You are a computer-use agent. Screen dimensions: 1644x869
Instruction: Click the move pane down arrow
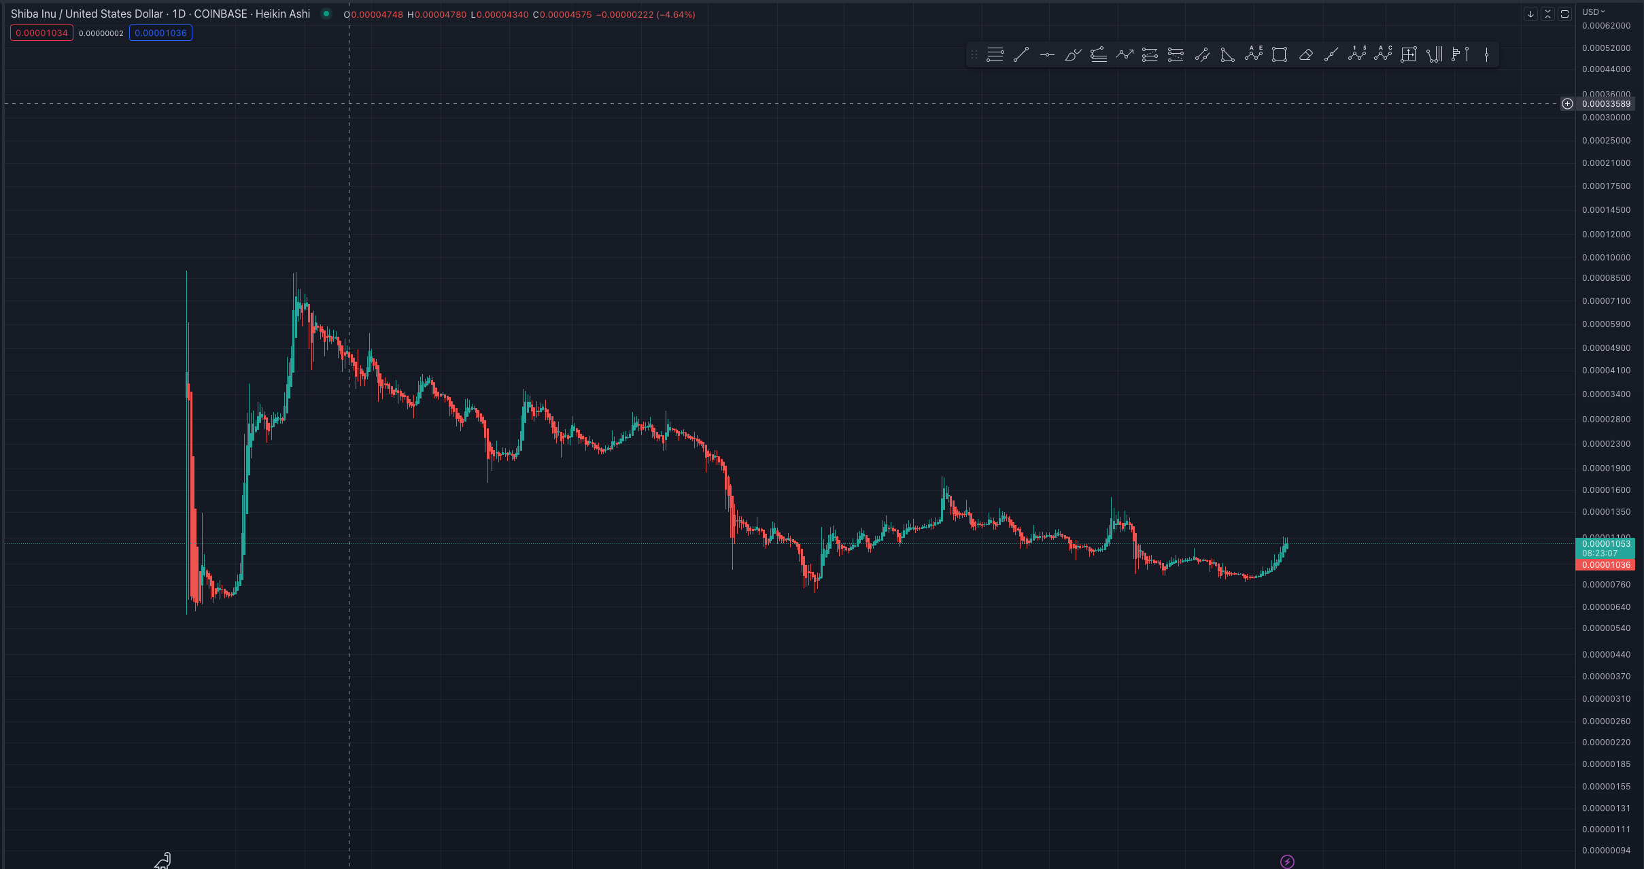(1530, 14)
